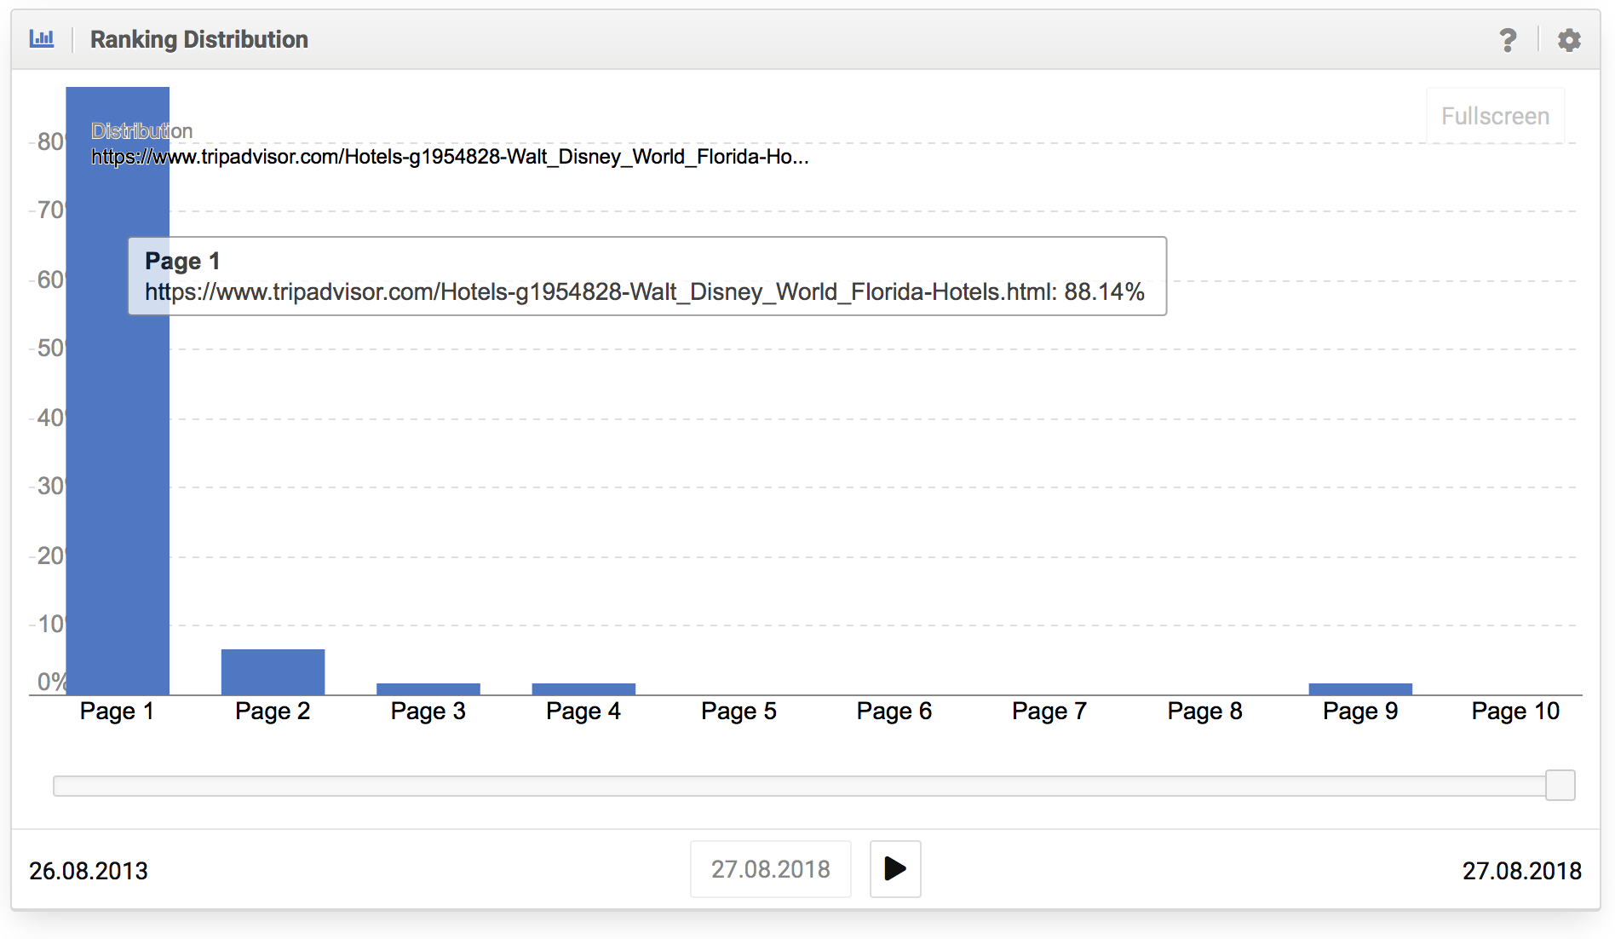
Task: Click the Page 3 bar
Action: click(428, 689)
